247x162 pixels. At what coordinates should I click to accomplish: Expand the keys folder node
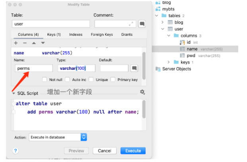coord(169,62)
